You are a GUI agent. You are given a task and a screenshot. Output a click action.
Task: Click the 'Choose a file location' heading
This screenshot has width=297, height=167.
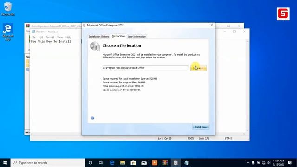[x=122, y=45]
